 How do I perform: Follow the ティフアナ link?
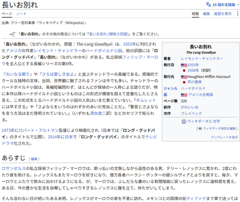pyautogui.click(x=196, y=198)
